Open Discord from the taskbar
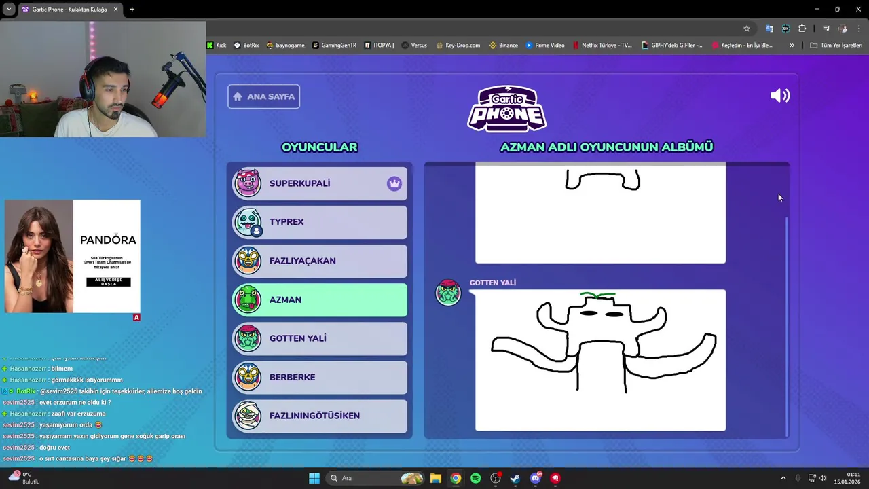The height and width of the screenshot is (489, 869). [536, 478]
